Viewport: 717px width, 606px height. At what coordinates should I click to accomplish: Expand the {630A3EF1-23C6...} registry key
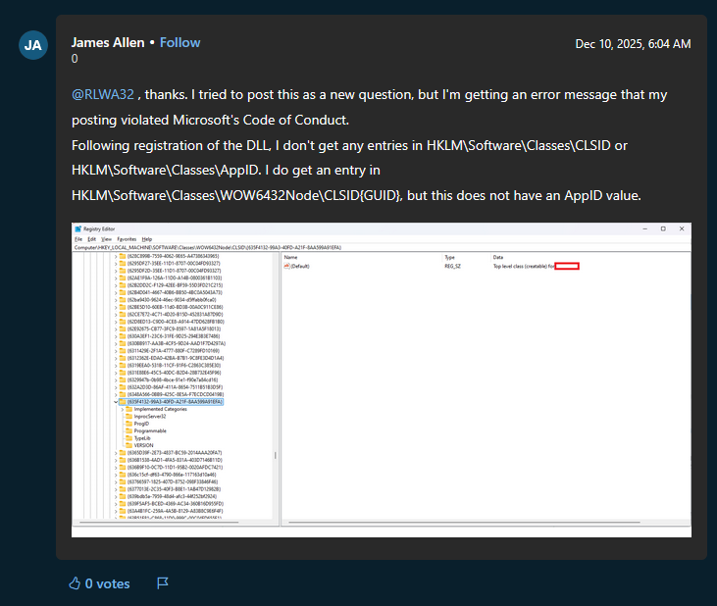(116, 336)
